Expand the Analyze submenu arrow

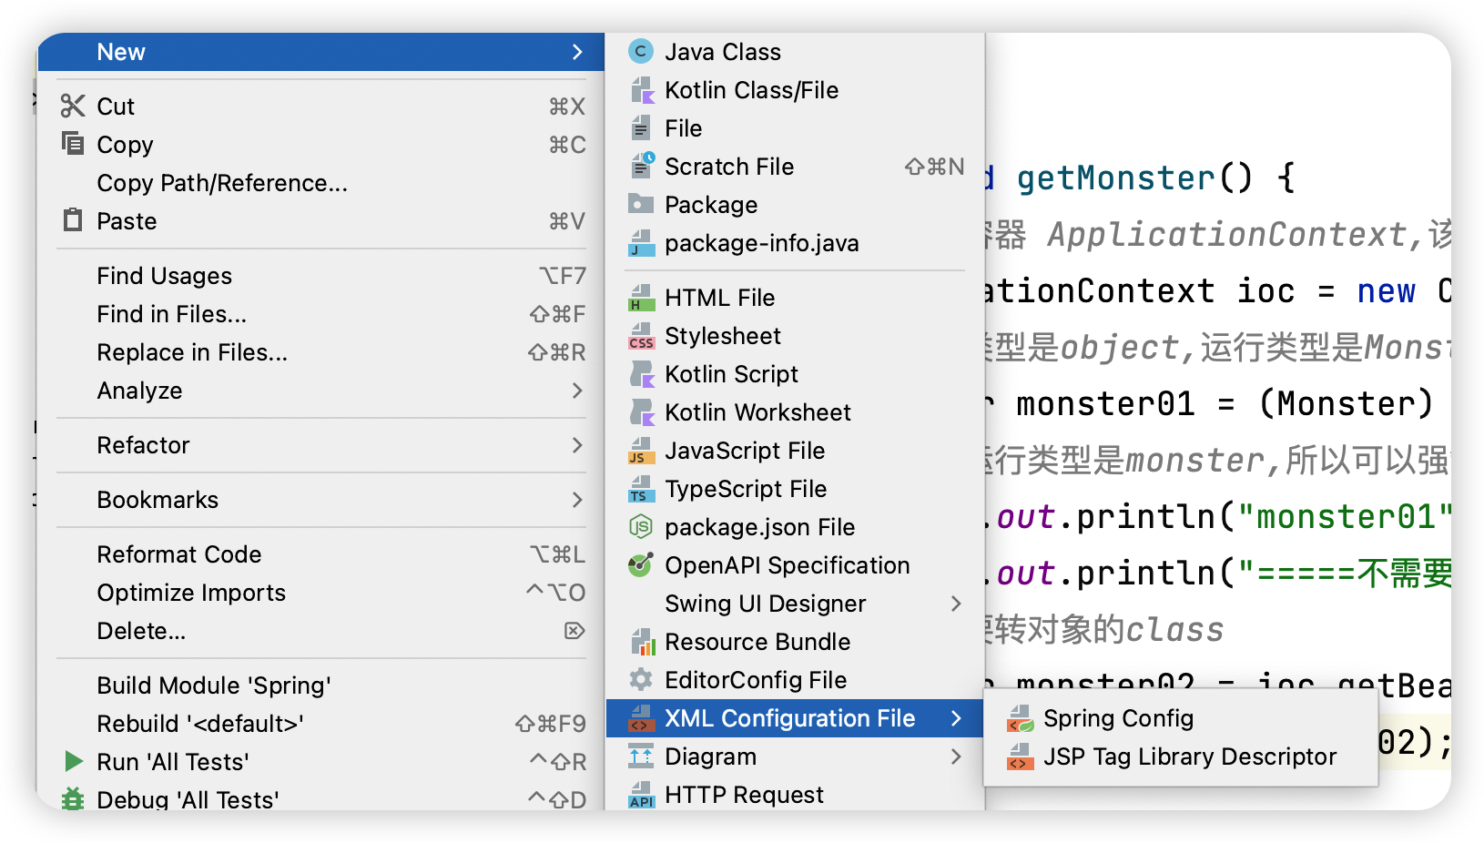[577, 391]
